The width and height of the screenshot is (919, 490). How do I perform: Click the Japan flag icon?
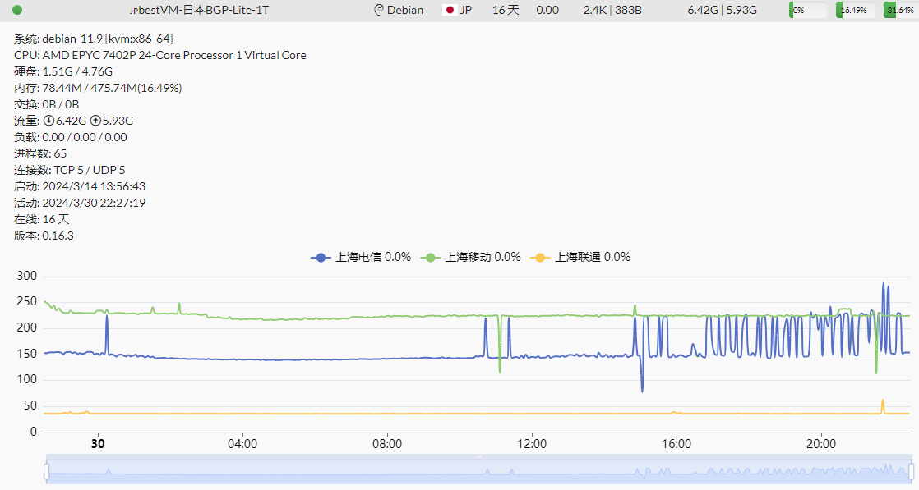pos(450,11)
